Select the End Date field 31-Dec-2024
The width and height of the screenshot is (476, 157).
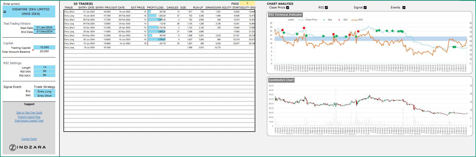(x=44, y=32)
